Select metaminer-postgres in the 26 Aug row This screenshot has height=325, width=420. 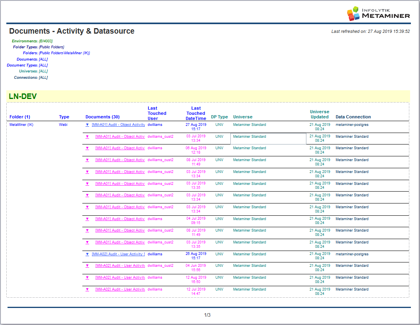(x=352, y=254)
